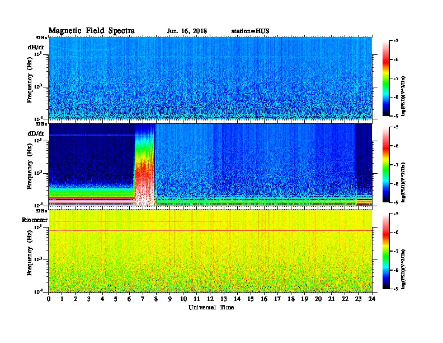Click hour tick label "3" on time axis

click(89, 299)
